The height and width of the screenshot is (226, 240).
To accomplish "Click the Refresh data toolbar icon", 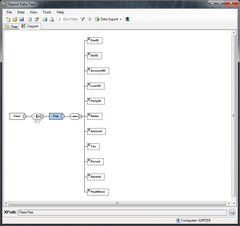I will click(30, 19).
